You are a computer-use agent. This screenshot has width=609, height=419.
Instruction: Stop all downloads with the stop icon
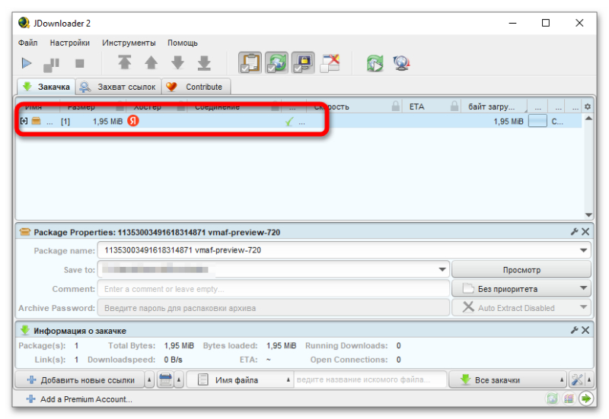point(80,63)
